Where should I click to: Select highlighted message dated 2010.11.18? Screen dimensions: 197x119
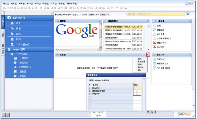pyautogui.click(x=123, y=27)
